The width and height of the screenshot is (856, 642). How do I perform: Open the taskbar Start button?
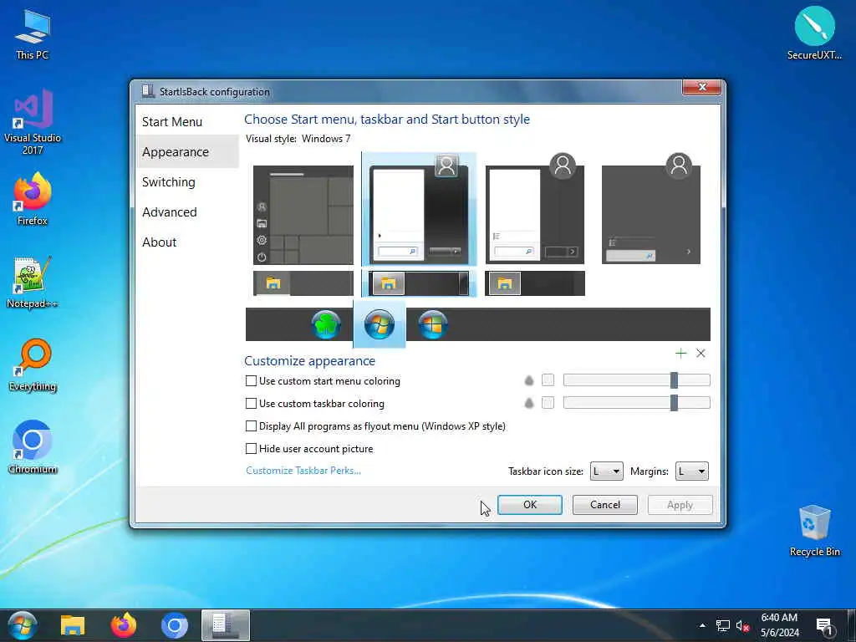click(x=23, y=625)
